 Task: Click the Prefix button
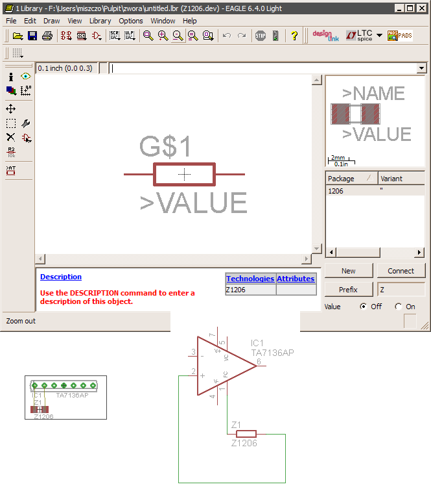point(349,289)
